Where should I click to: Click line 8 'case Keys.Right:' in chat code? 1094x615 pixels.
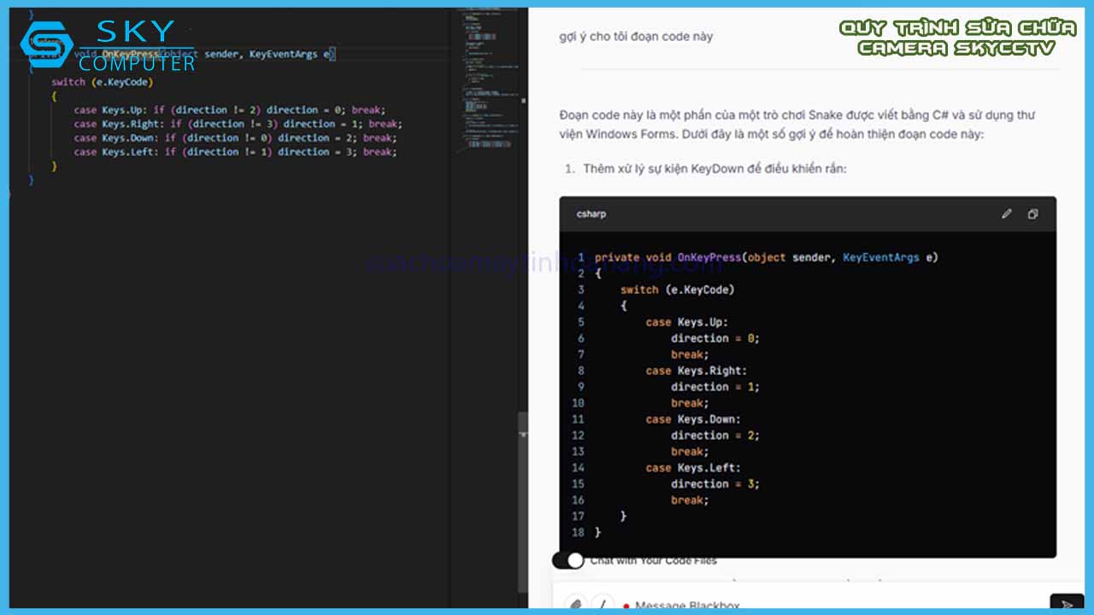pos(696,371)
